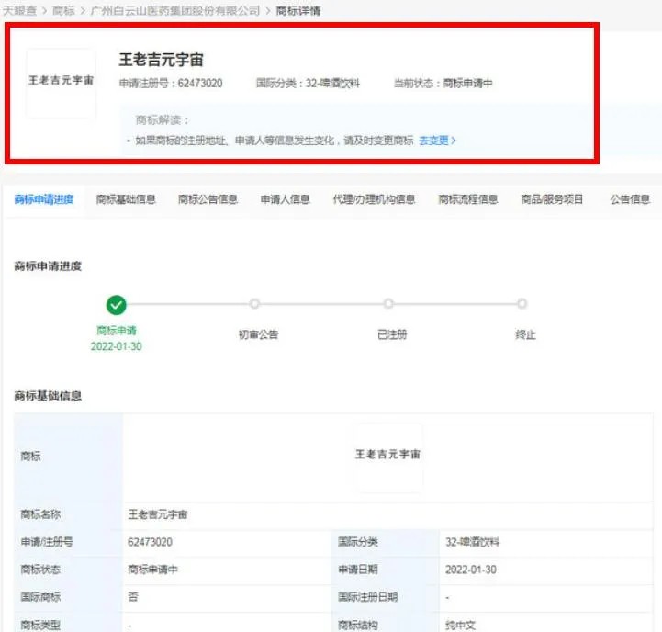Click the green checkmark at 商标申请 step
The width and height of the screenshot is (662, 632).
[x=116, y=305]
